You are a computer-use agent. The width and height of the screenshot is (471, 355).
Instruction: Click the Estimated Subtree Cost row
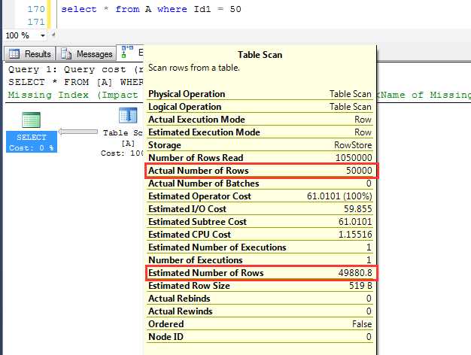coord(260,222)
